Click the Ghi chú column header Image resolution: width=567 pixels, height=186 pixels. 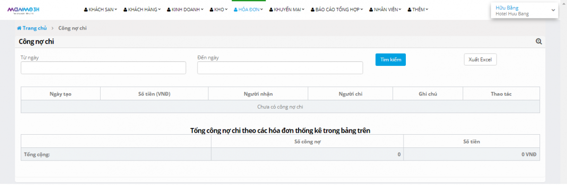(428, 94)
